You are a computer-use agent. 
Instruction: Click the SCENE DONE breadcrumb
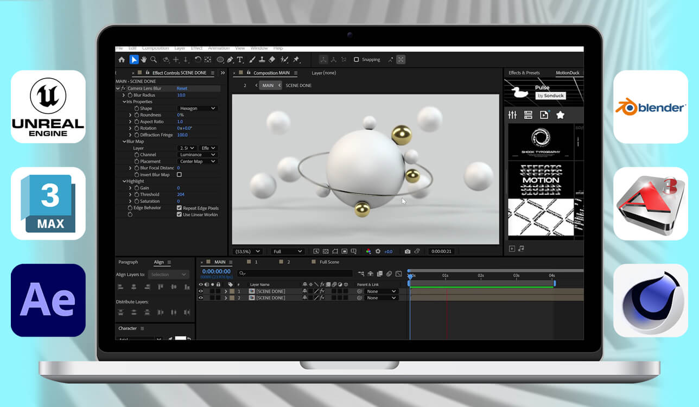click(x=298, y=85)
